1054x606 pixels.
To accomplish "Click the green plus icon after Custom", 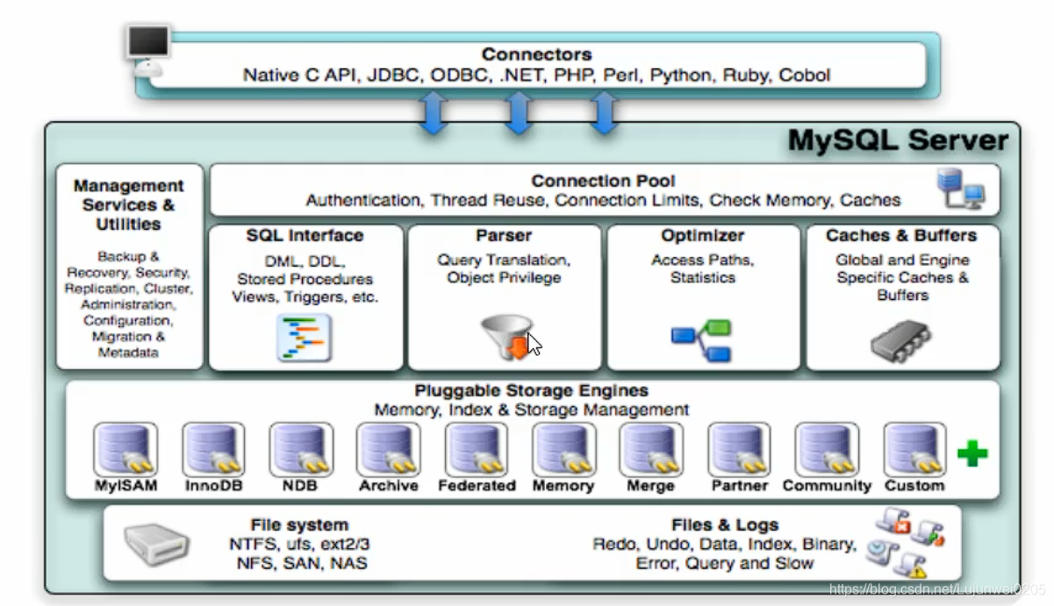I will pyautogui.click(x=972, y=453).
